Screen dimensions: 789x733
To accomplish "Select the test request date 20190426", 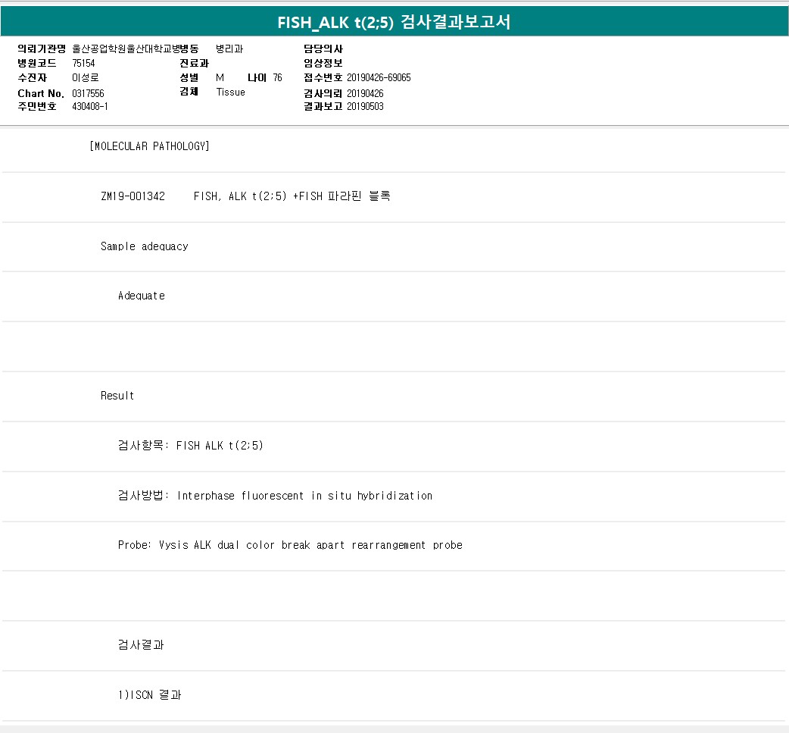I will point(365,93).
